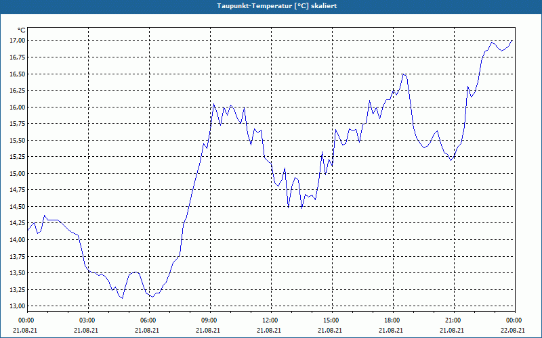The height and width of the screenshot is (338, 542).
Task: Click the 15,25 y-axis value
Action: (18, 157)
